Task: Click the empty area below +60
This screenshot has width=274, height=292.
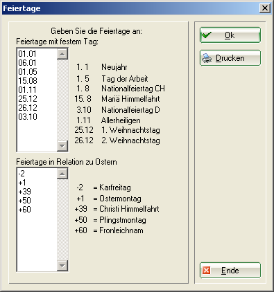Action: [37, 242]
